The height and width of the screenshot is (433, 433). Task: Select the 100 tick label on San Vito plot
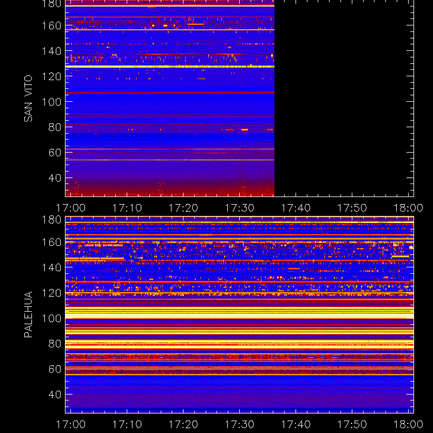pos(51,102)
